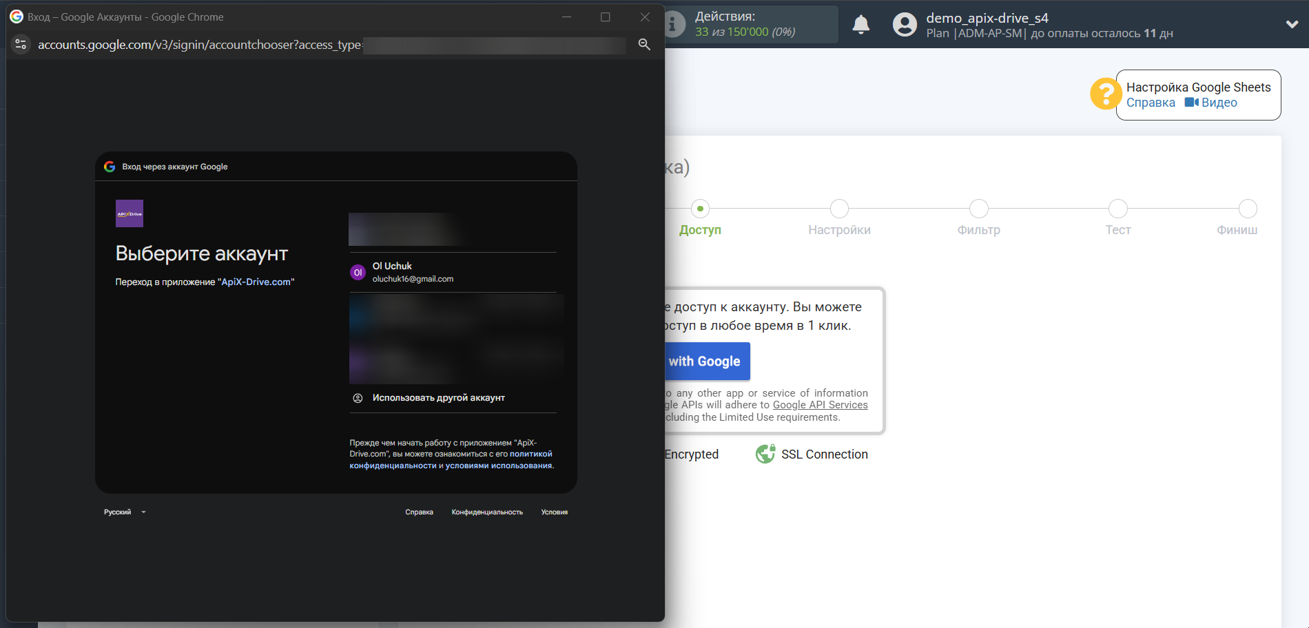This screenshot has height=628, width=1309.
Task: Select the Доступ step circle
Action: point(700,209)
